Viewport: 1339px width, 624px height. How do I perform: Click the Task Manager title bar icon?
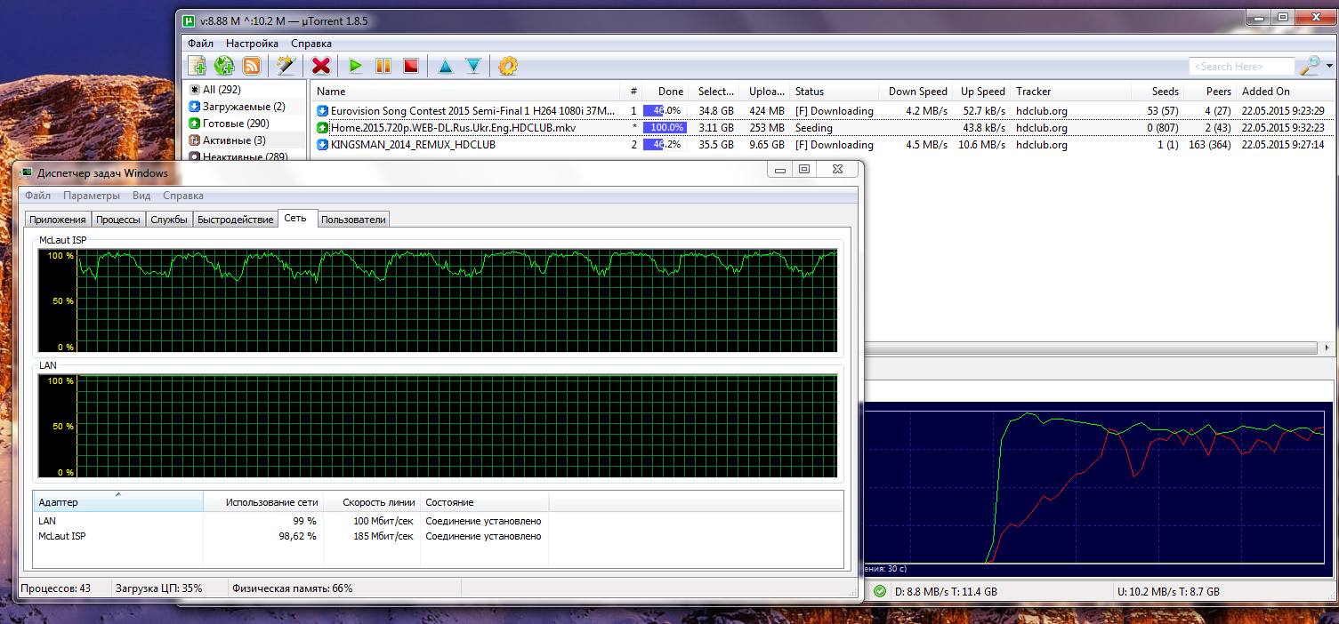point(27,173)
